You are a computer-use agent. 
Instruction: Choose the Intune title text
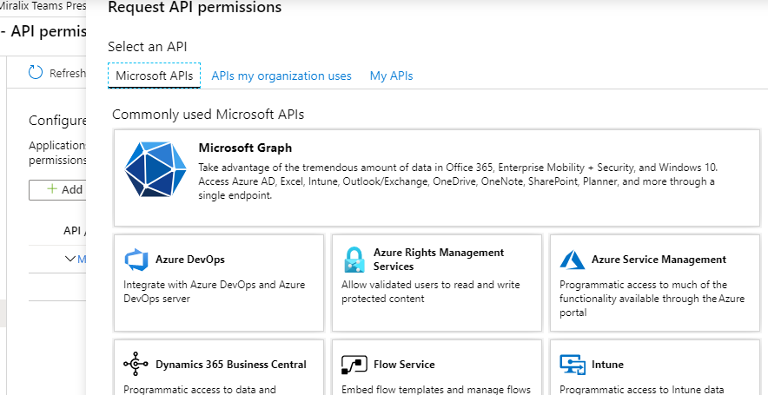coord(607,365)
